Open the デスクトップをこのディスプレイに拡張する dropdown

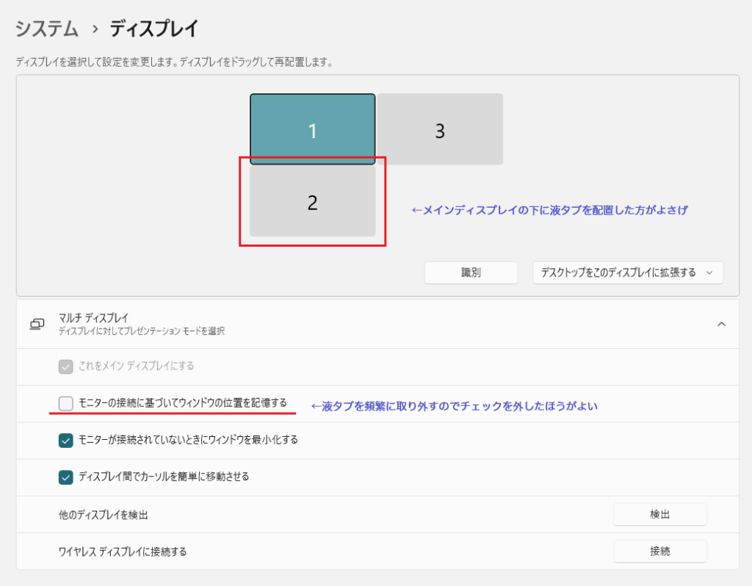click(628, 272)
